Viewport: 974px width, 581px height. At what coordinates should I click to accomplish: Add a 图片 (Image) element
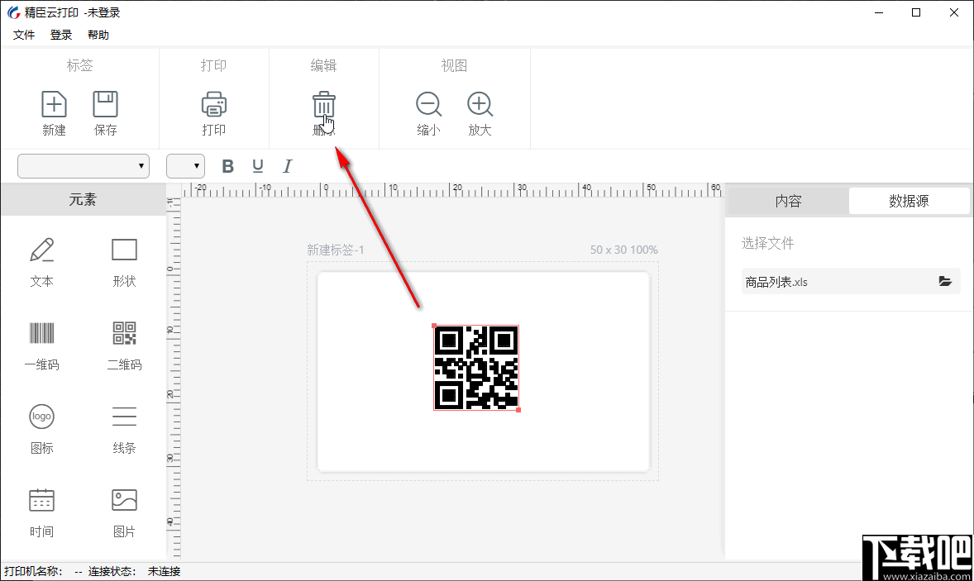pos(124,512)
